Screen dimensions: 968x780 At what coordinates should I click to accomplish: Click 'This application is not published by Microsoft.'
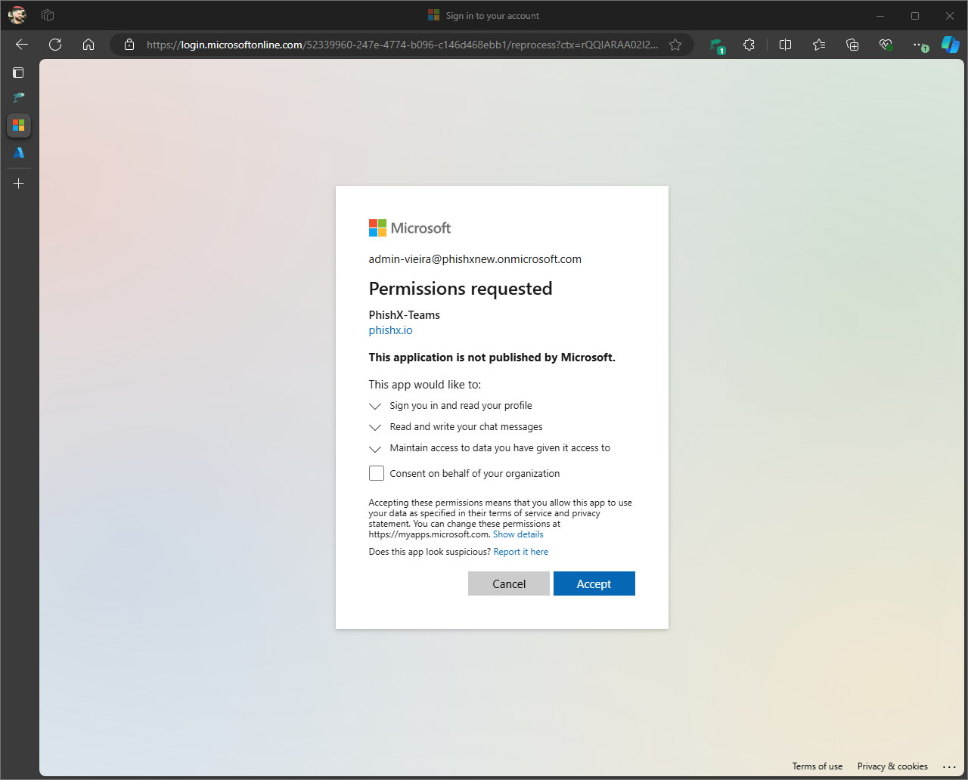(x=492, y=357)
